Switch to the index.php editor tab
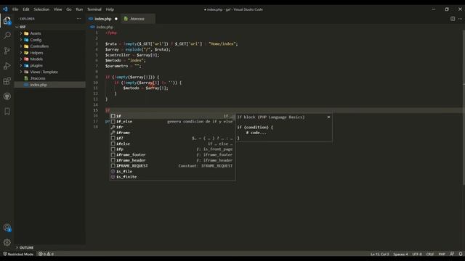This screenshot has width=465, height=261. (103, 19)
